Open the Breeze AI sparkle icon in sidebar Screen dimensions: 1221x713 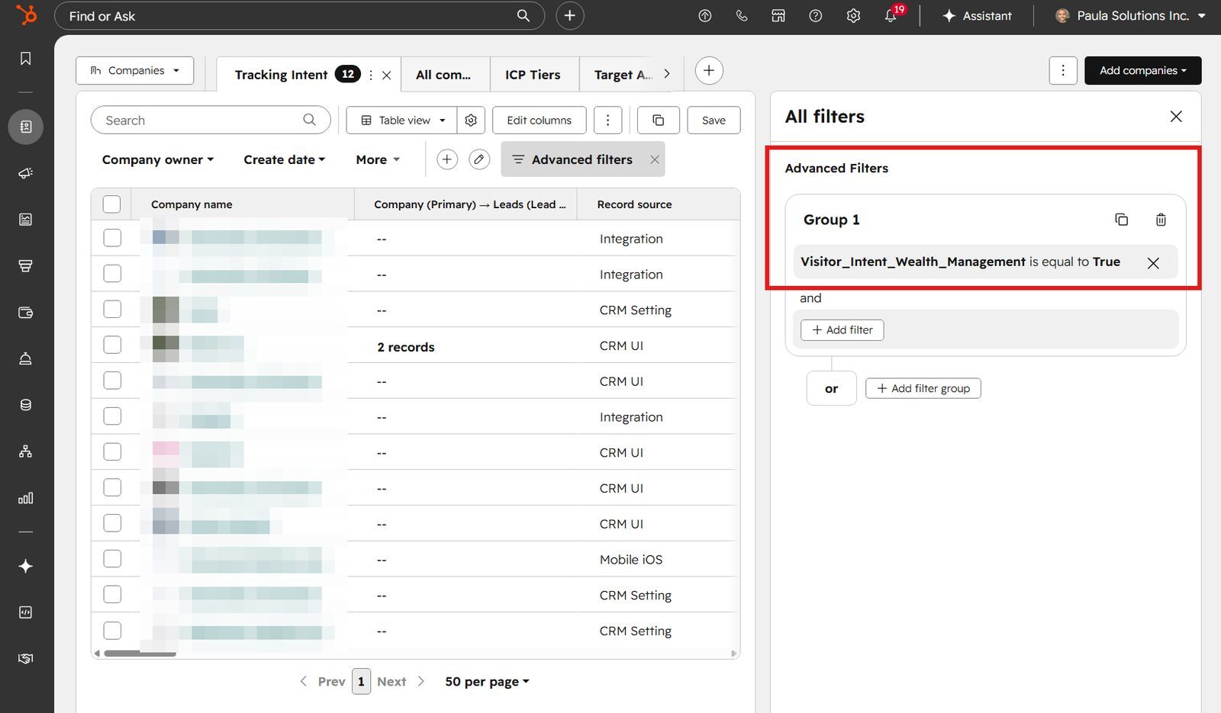pyautogui.click(x=25, y=566)
